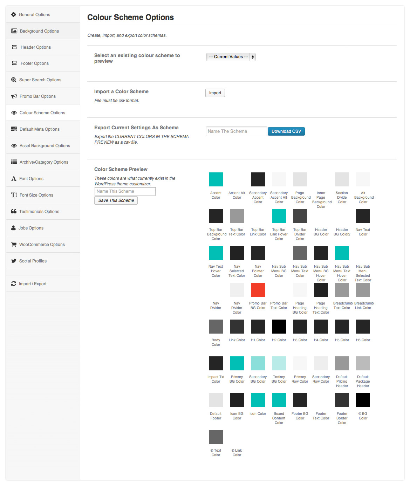Click the Save This Scheme button
The image size is (410, 486).
[116, 200]
